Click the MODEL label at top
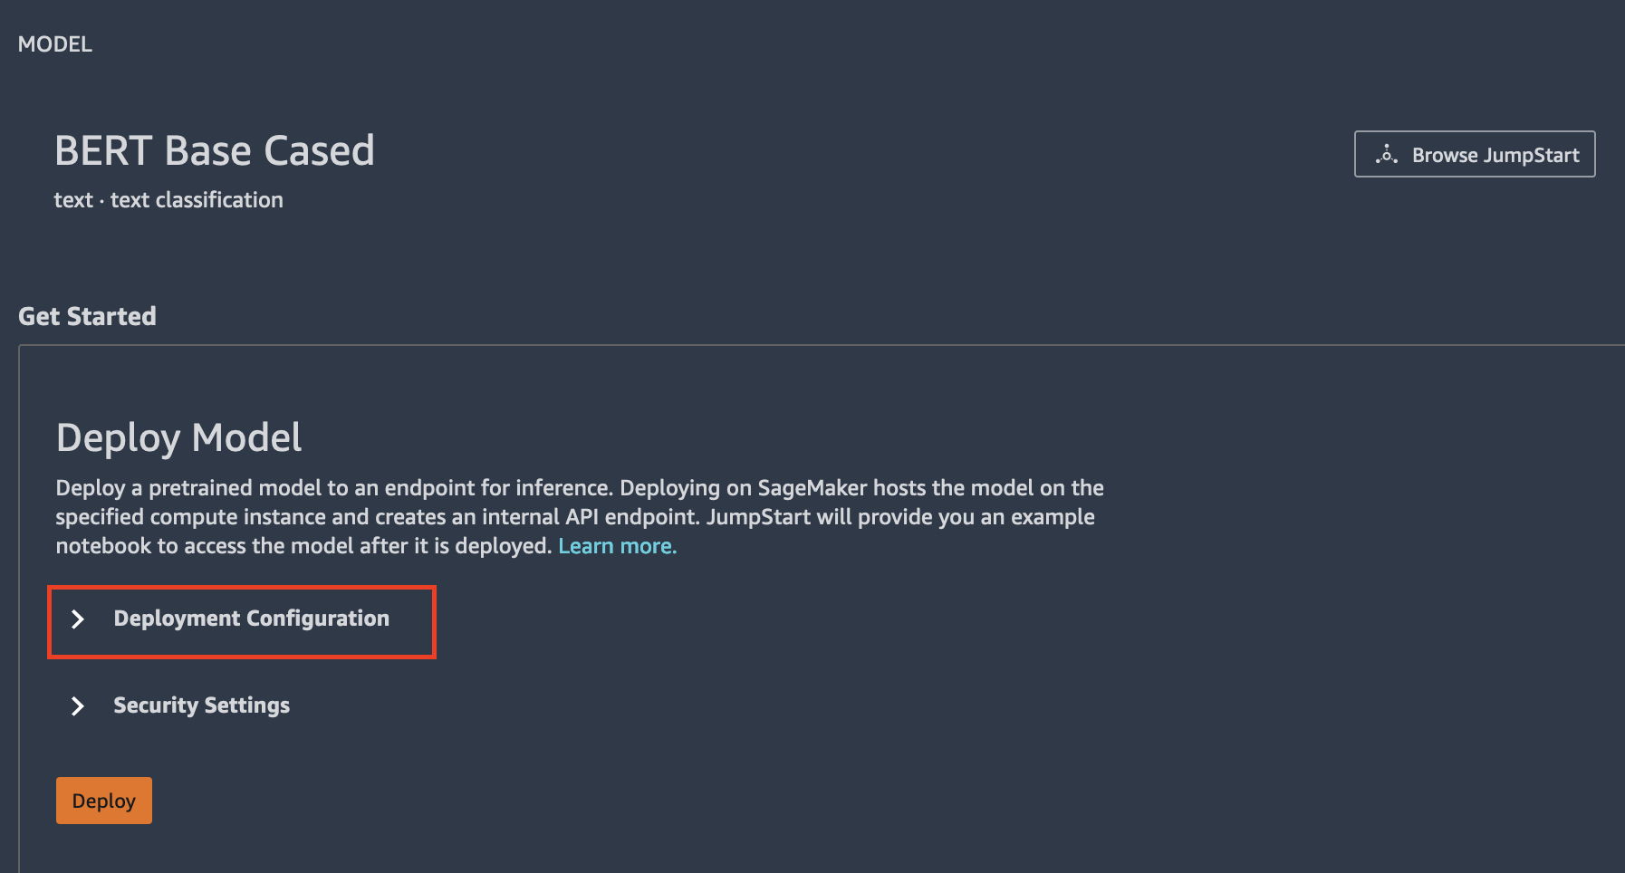The image size is (1625, 873). coord(55,44)
